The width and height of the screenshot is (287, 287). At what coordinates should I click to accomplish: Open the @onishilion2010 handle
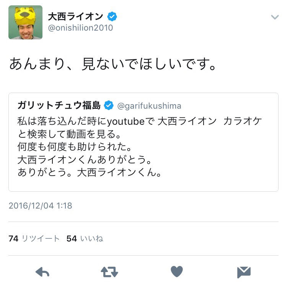pos(80,28)
